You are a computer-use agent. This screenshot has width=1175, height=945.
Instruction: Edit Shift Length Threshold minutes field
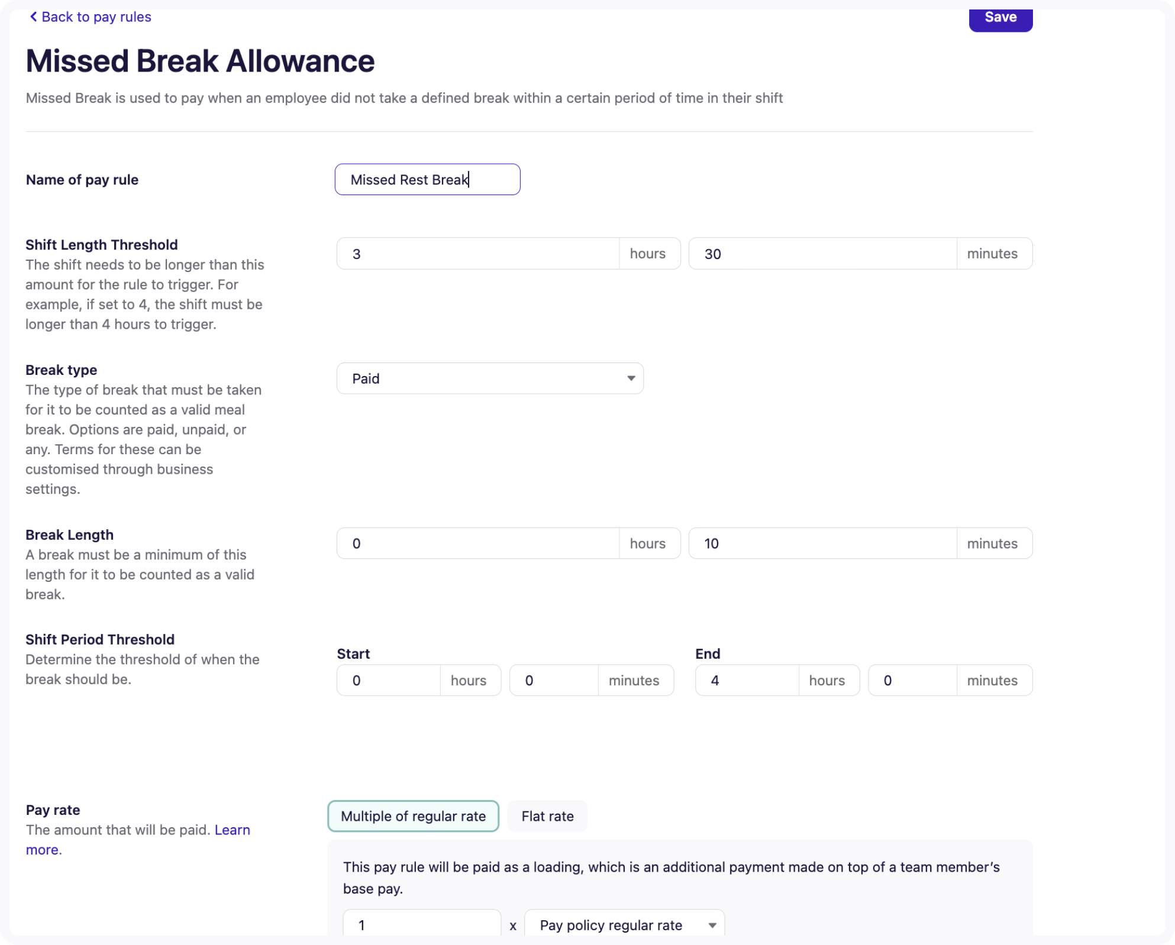tap(822, 254)
